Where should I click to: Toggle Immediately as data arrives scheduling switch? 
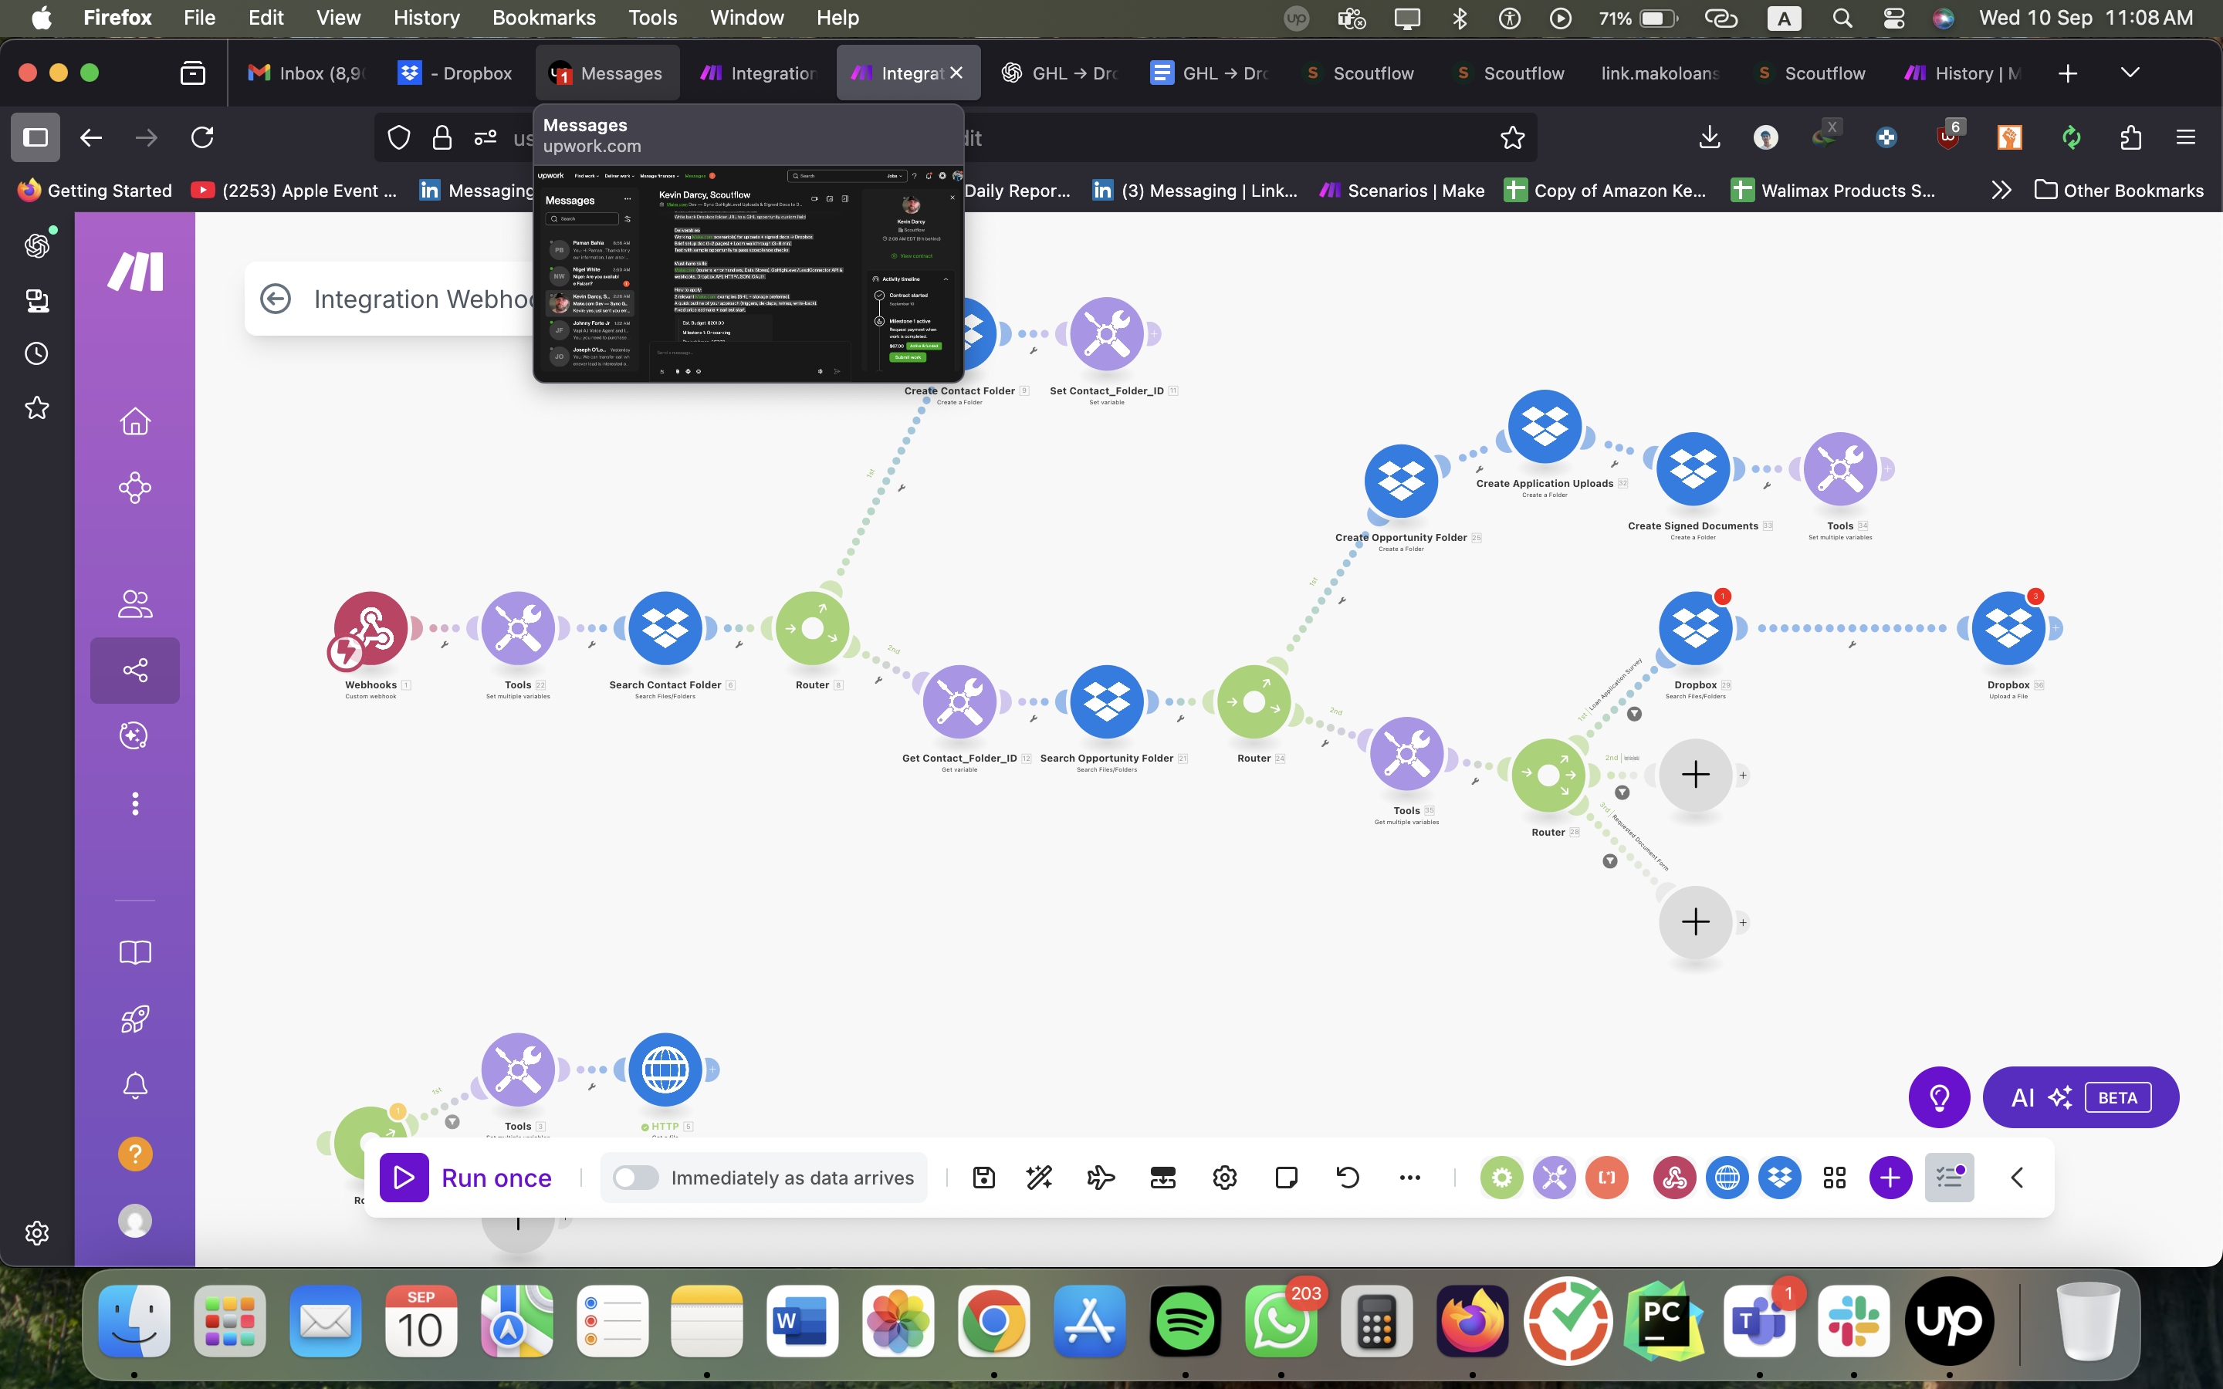[634, 1177]
